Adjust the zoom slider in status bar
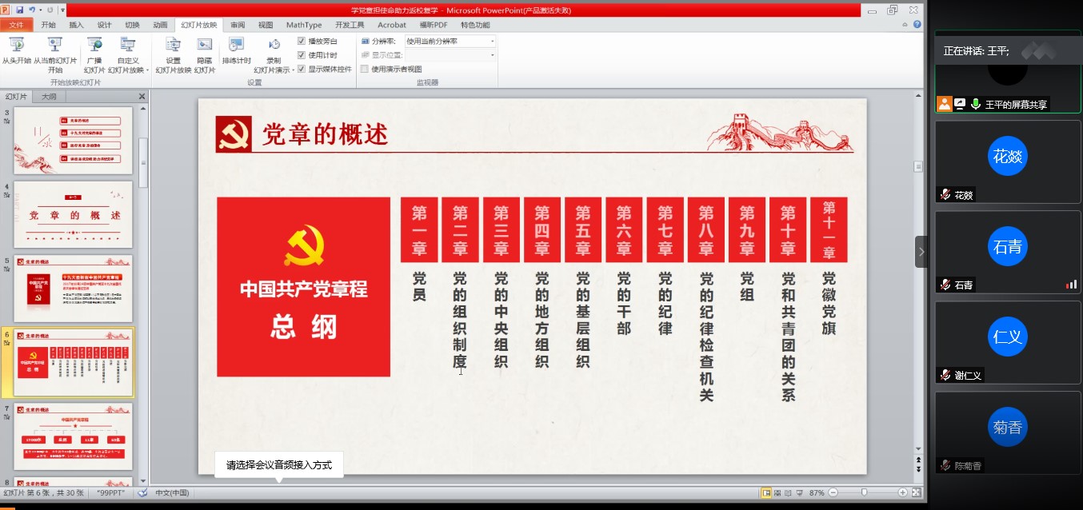Viewport: 1083px width, 510px height. pos(864,492)
